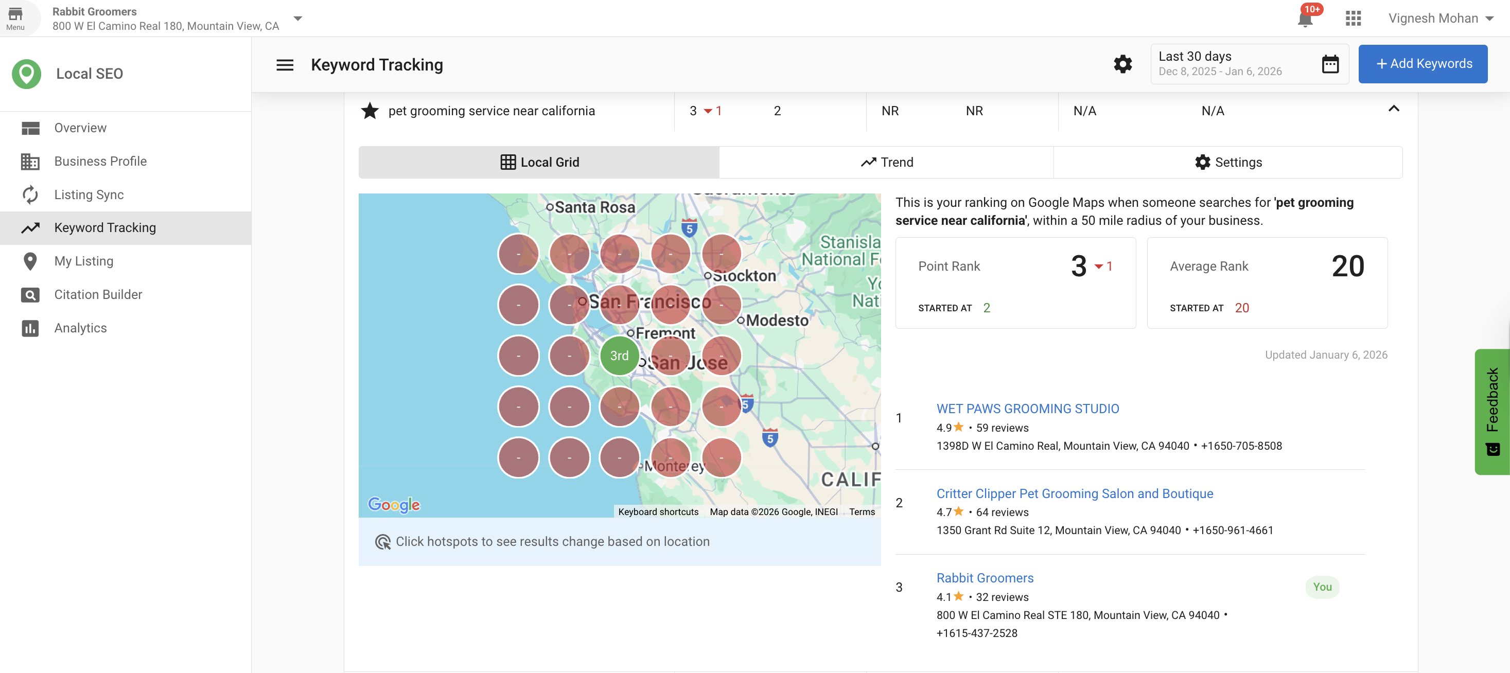1510x673 pixels.
Task: Open the apps grid launcher
Action: (1354, 18)
